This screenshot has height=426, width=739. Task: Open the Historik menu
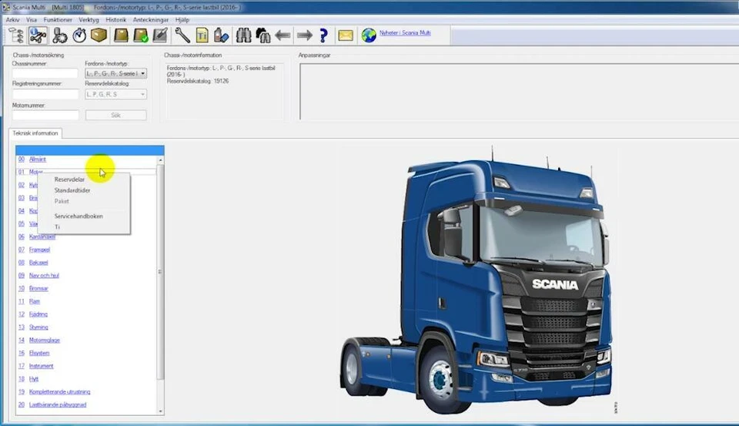pyautogui.click(x=116, y=20)
